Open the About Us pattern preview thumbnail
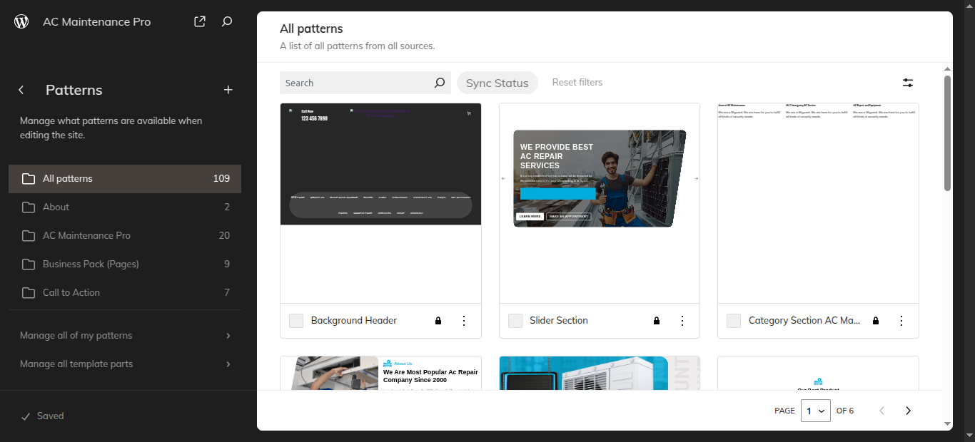 380,373
